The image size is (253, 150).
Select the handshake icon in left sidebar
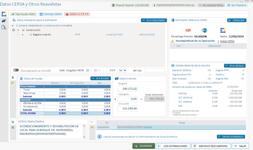pyautogui.click(x=4, y=20)
